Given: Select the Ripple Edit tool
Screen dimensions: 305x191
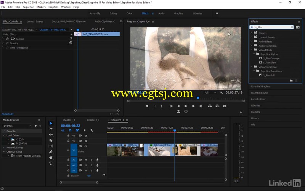Looking at the screenshot, I should pos(51,134).
